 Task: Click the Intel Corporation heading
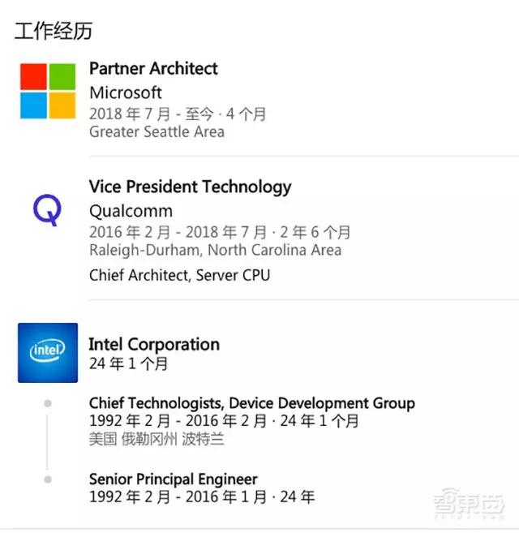[154, 344]
